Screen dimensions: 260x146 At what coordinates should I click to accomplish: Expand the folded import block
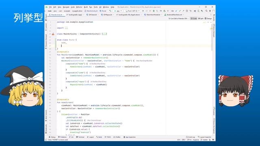[x=66, y=28]
